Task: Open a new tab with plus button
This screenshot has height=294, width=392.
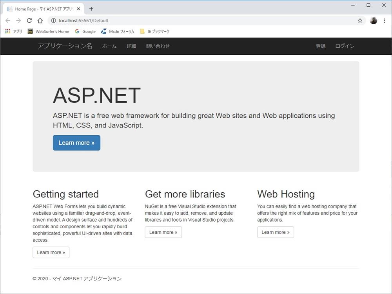Action: (x=91, y=9)
